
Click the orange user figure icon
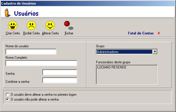click(x=7, y=13)
